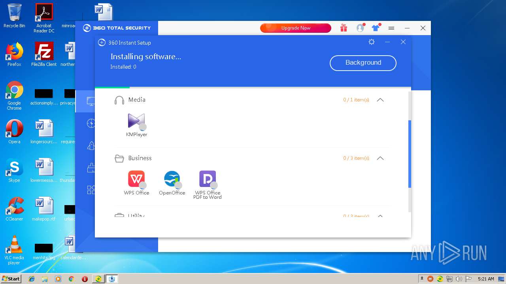Open Recycle Bin on desktop
The width and height of the screenshot is (506, 284).
point(14,16)
